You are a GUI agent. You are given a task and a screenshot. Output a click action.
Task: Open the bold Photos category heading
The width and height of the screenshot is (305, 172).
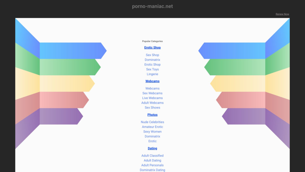pos(152,115)
